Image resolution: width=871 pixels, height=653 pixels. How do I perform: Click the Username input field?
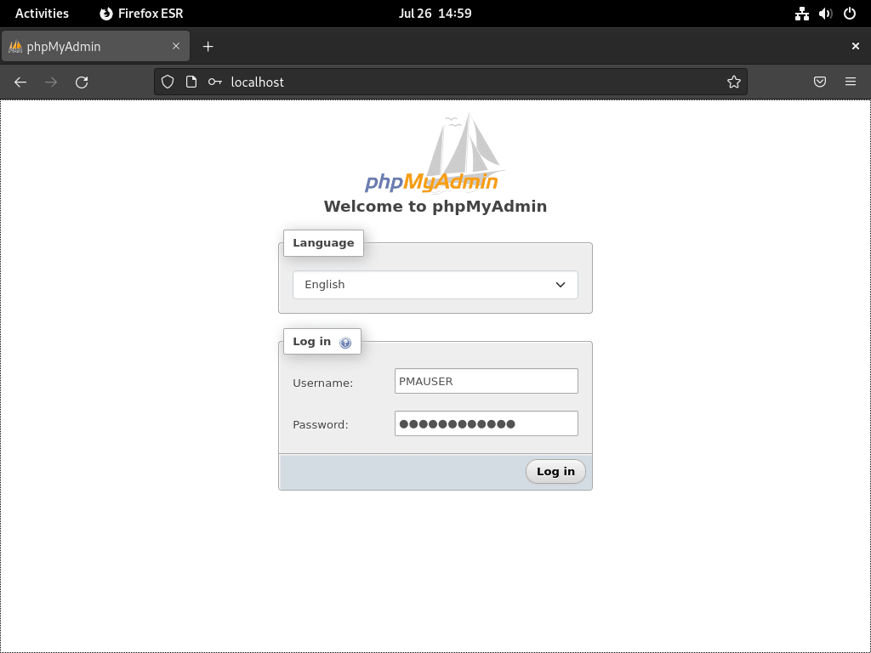pos(486,381)
